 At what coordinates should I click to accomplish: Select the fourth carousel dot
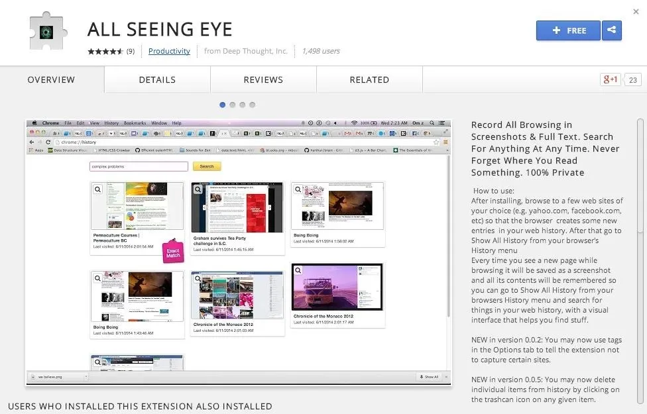252,105
